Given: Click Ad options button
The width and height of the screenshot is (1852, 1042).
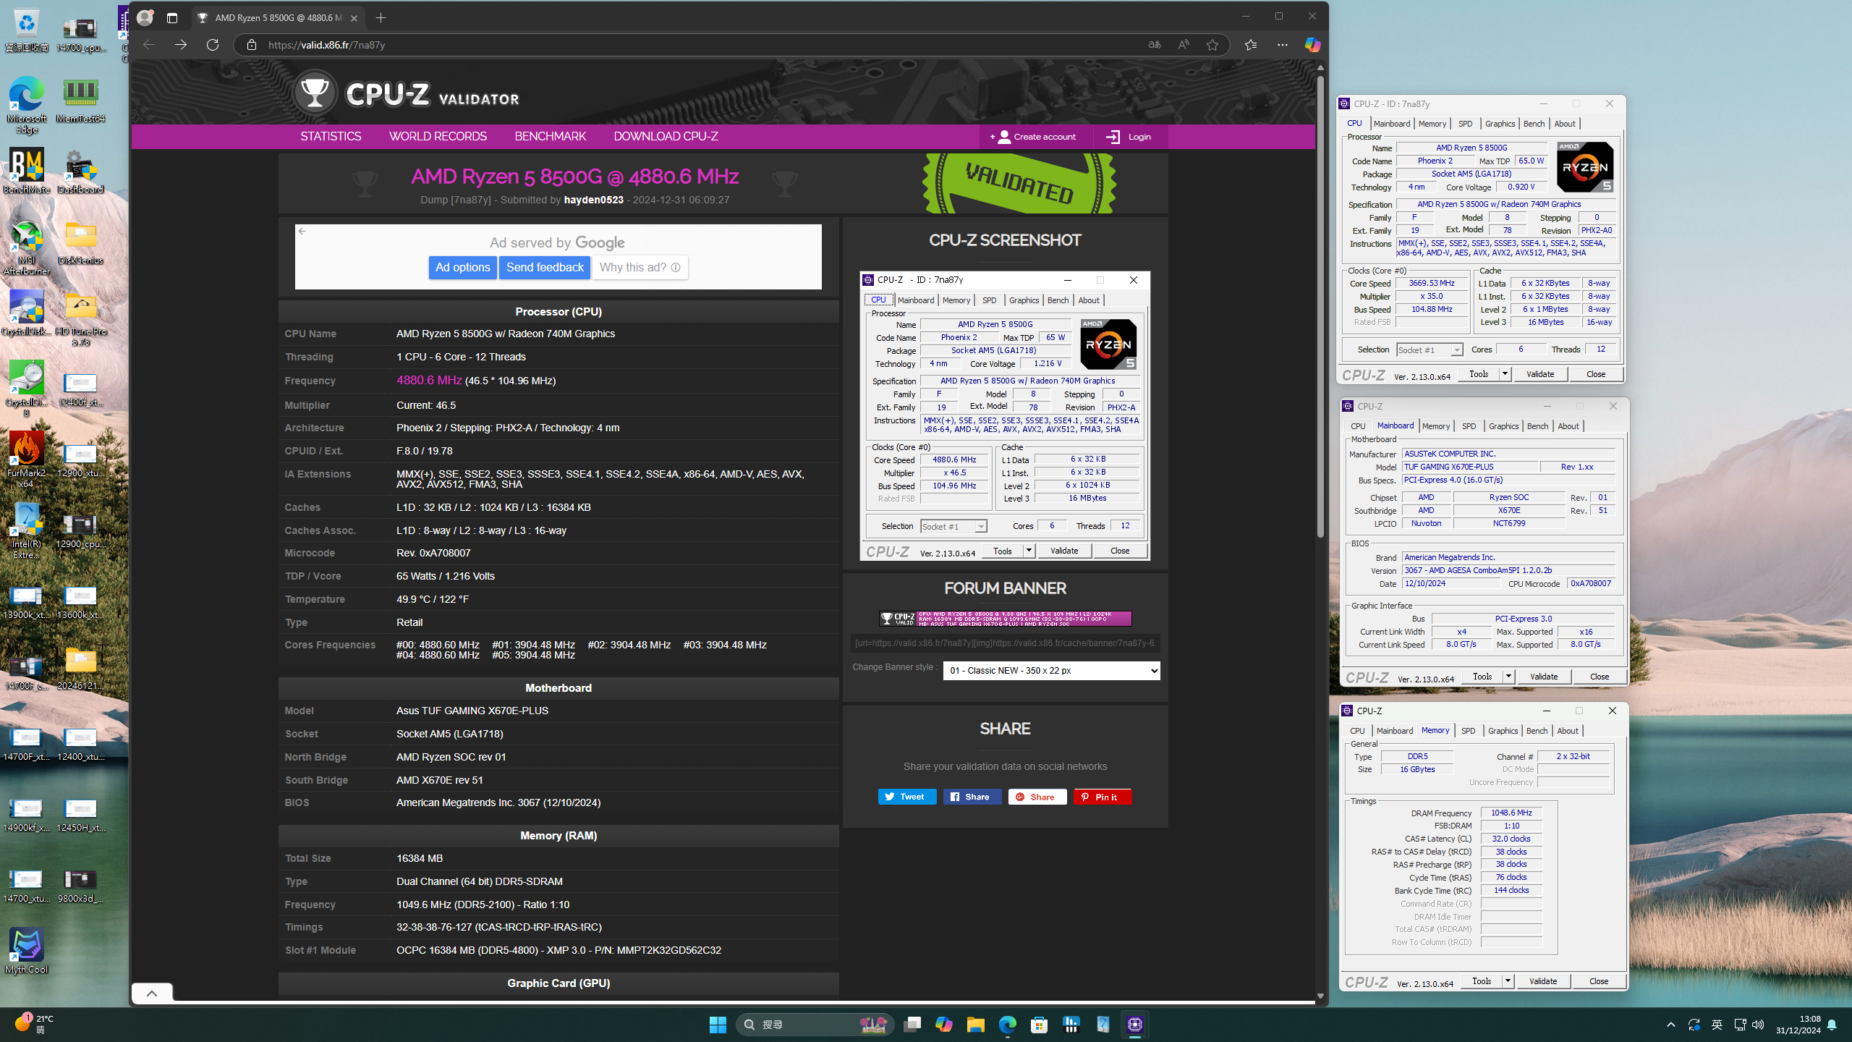Looking at the screenshot, I should [463, 268].
